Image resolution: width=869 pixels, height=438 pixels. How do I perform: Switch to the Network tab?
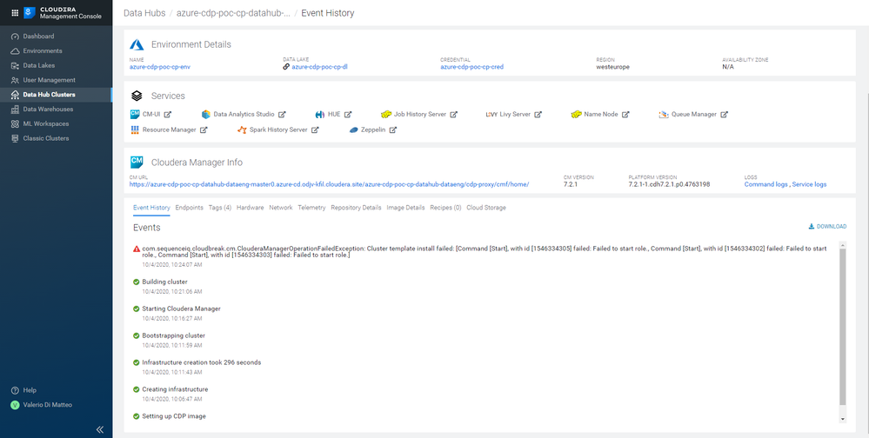coord(280,209)
